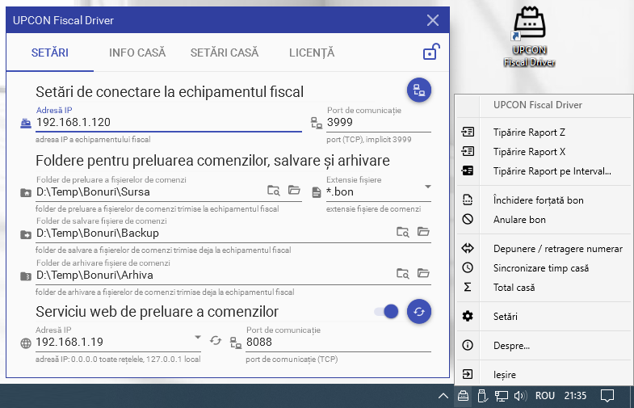Choose Depunere / retragere numerar menu item
This screenshot has height=408, width=634.
544,249
